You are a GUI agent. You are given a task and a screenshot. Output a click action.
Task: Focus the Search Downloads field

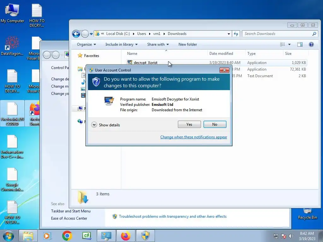[280, 34]
